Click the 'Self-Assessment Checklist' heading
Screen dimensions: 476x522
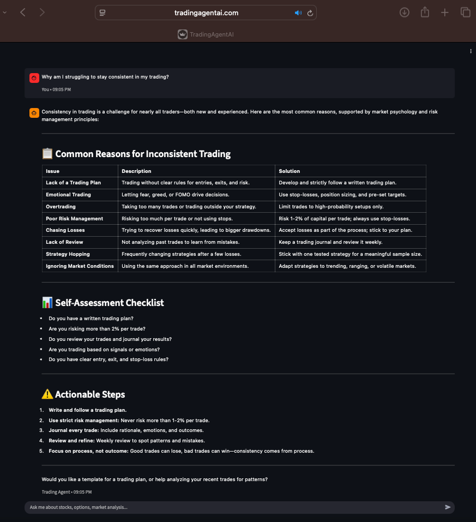pos(109,303)
